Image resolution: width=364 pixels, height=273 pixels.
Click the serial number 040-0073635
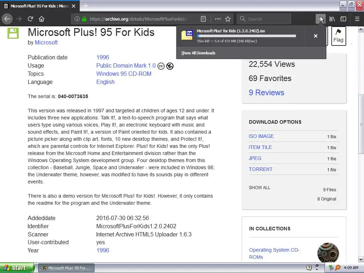click(73, 96)
